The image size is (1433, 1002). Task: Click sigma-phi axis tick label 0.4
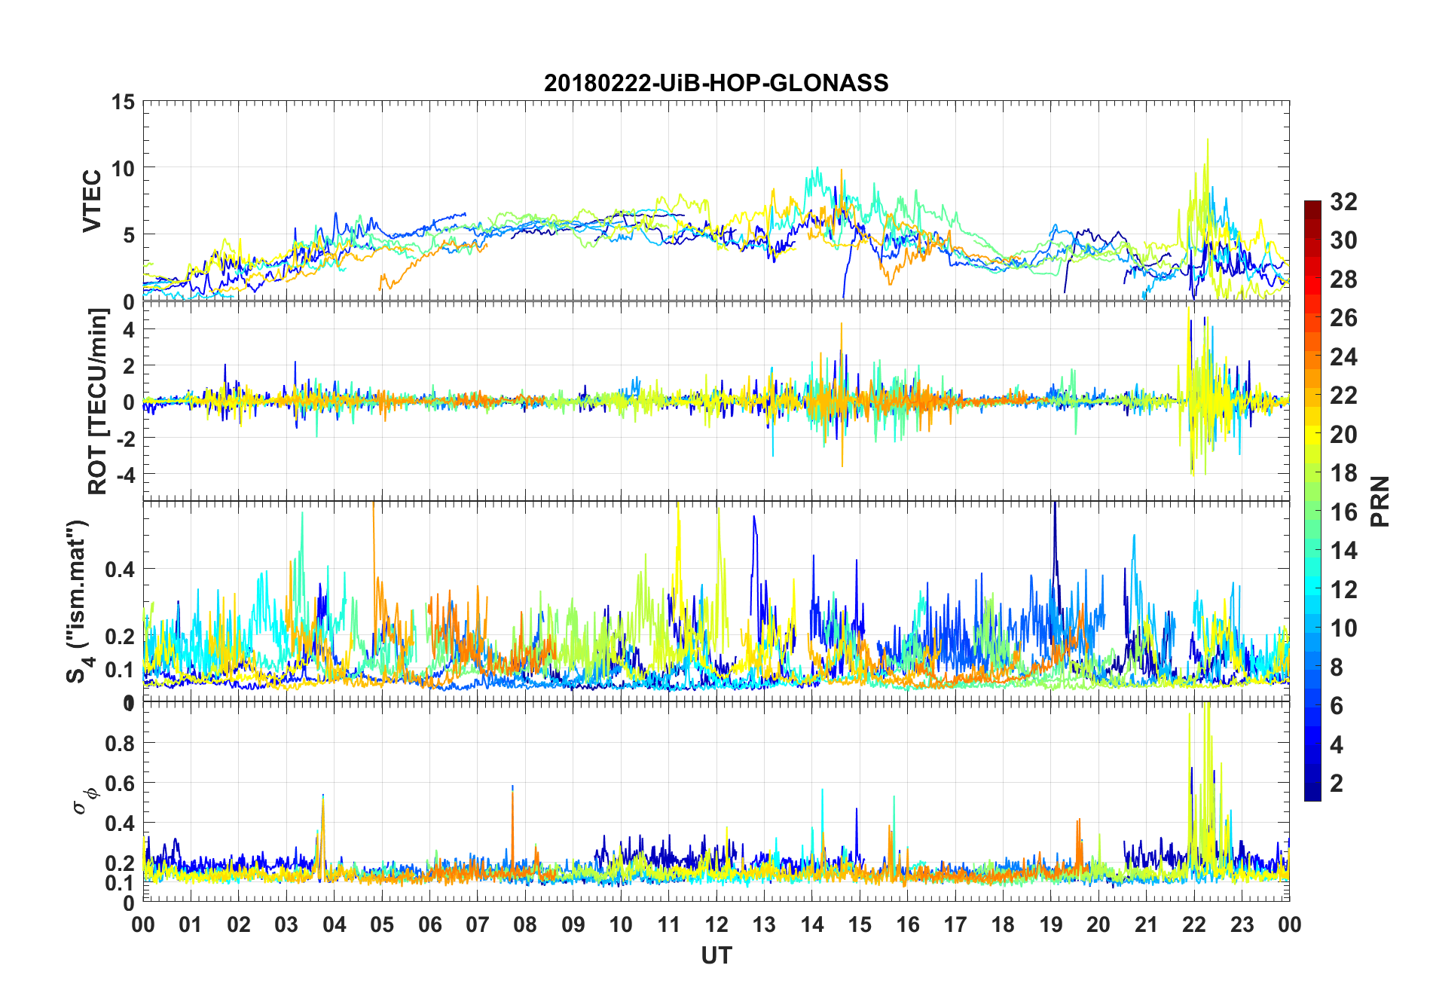[x=121, y=823]
